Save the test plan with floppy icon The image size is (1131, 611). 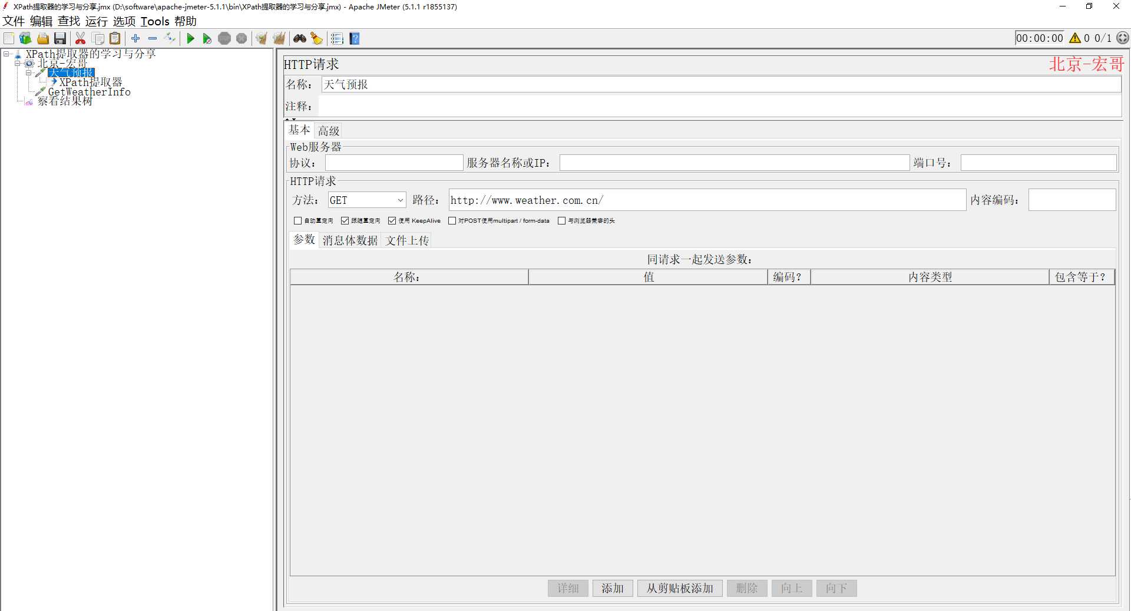[x=60, y=38]
